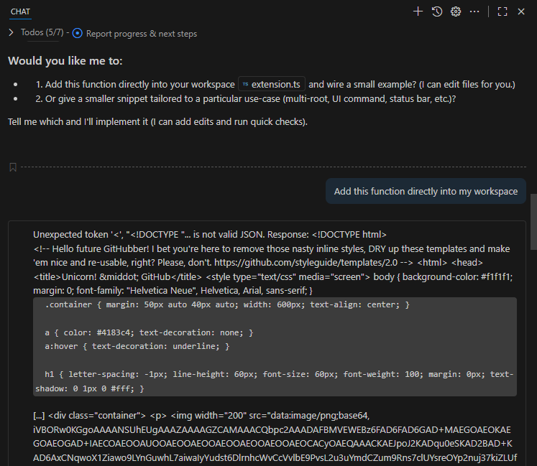Start a new chat with the plus icon
The height and width of the screenshot is (466, 537).
[418, 11]
